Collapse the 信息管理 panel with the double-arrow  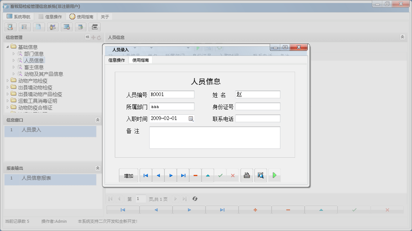pos(87,37)
